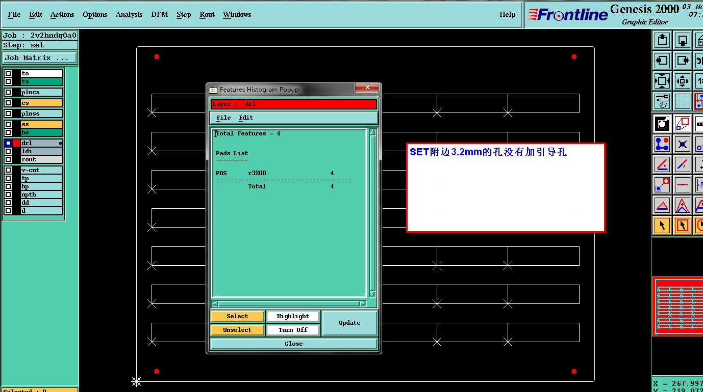Click the Update button
The image size is (703, 392).
click(x=349, y=323)
